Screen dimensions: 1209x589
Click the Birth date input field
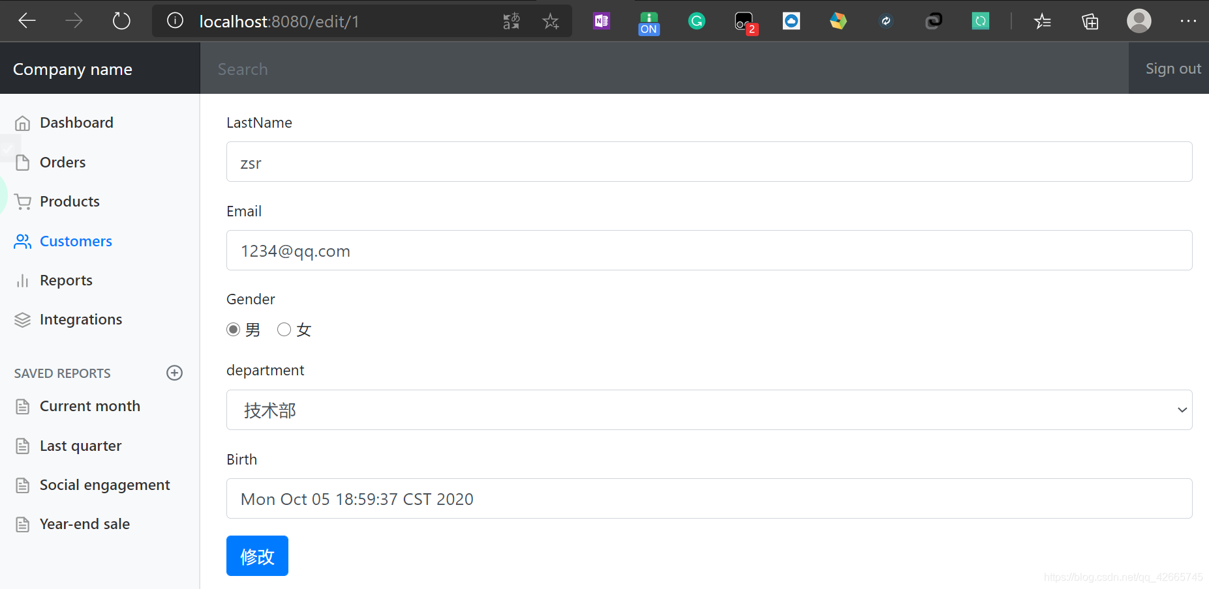[709, 498]
